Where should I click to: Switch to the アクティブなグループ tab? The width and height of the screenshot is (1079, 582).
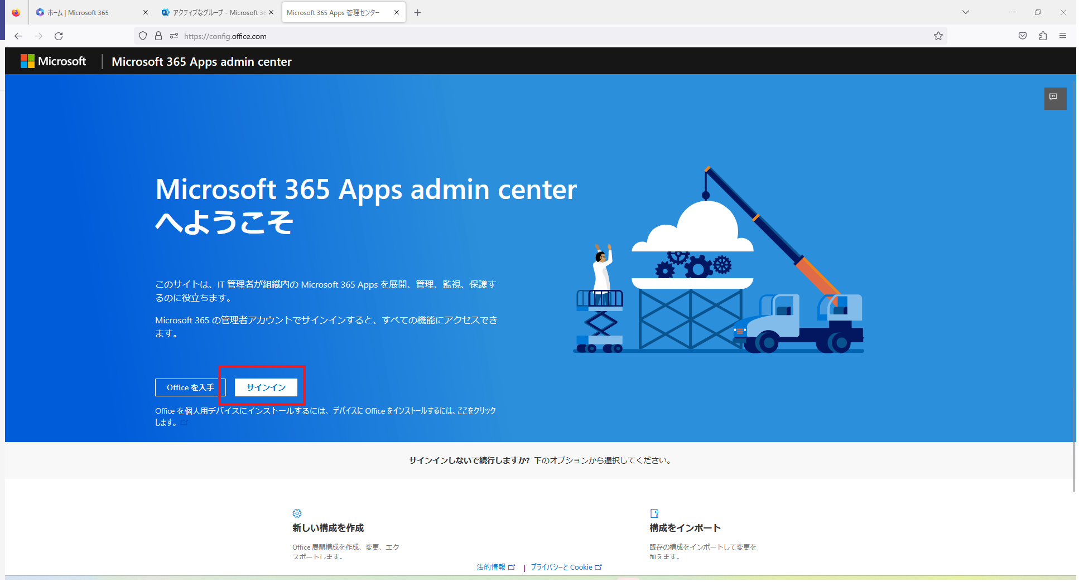tap(218, 12)
